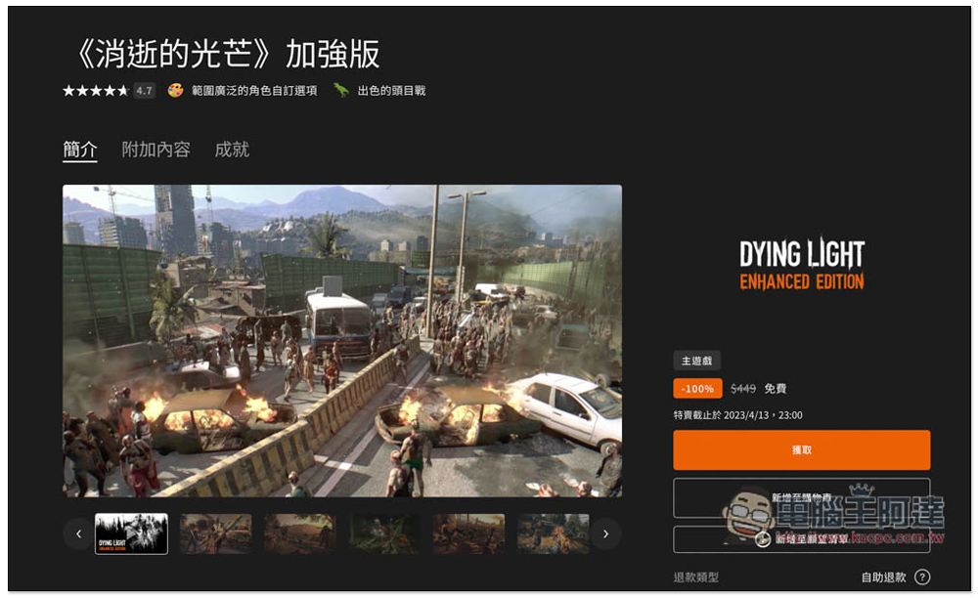The height and width of the screenshot is (598, 978).
Task: Click the palette emoji icon
Action: pos(175,91)
